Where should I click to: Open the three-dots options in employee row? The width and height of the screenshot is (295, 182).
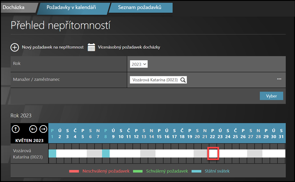pos(279,79)
